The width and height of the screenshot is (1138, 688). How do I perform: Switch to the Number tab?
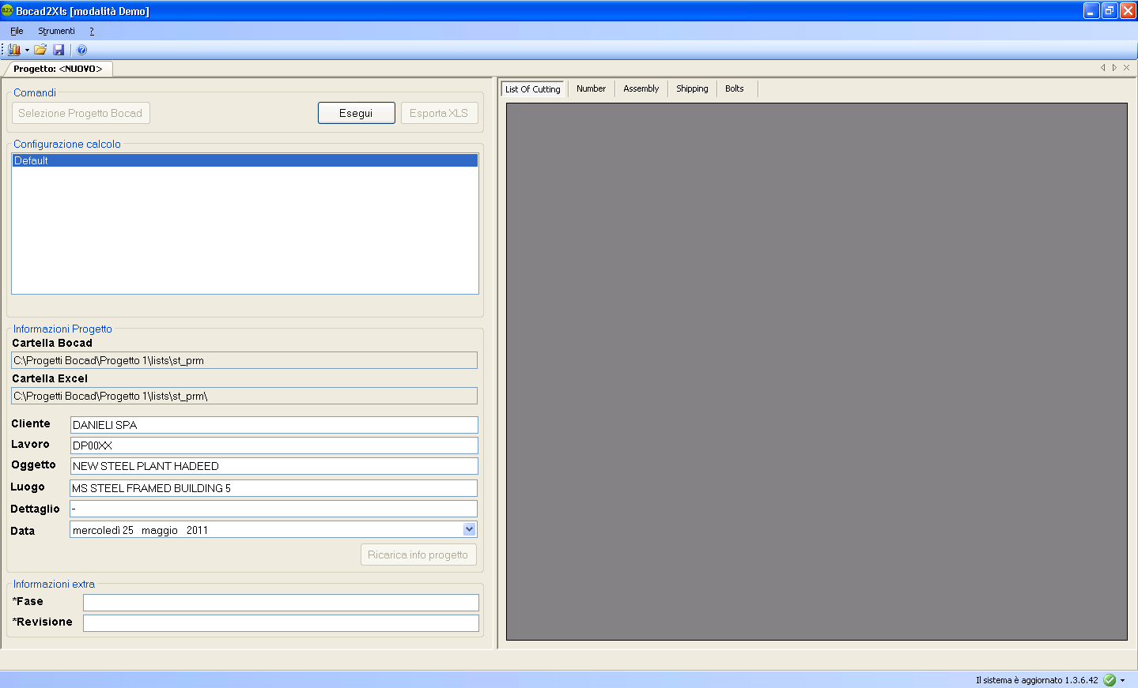point(591,88)
